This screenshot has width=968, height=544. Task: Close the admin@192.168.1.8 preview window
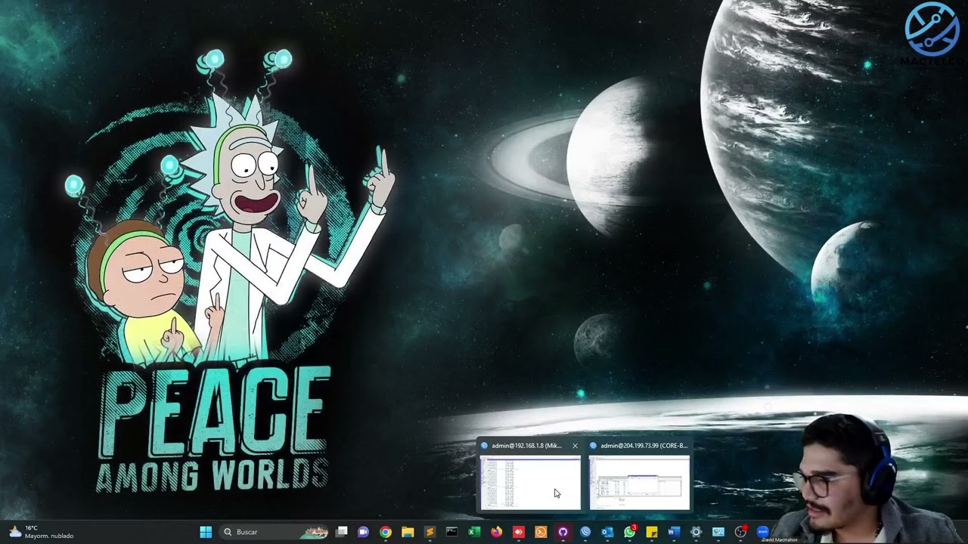pyautogui.click(x=575, y=446)
